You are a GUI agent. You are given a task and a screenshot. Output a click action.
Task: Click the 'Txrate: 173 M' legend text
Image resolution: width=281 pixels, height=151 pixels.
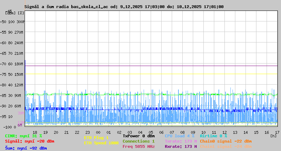coord(181,141)
